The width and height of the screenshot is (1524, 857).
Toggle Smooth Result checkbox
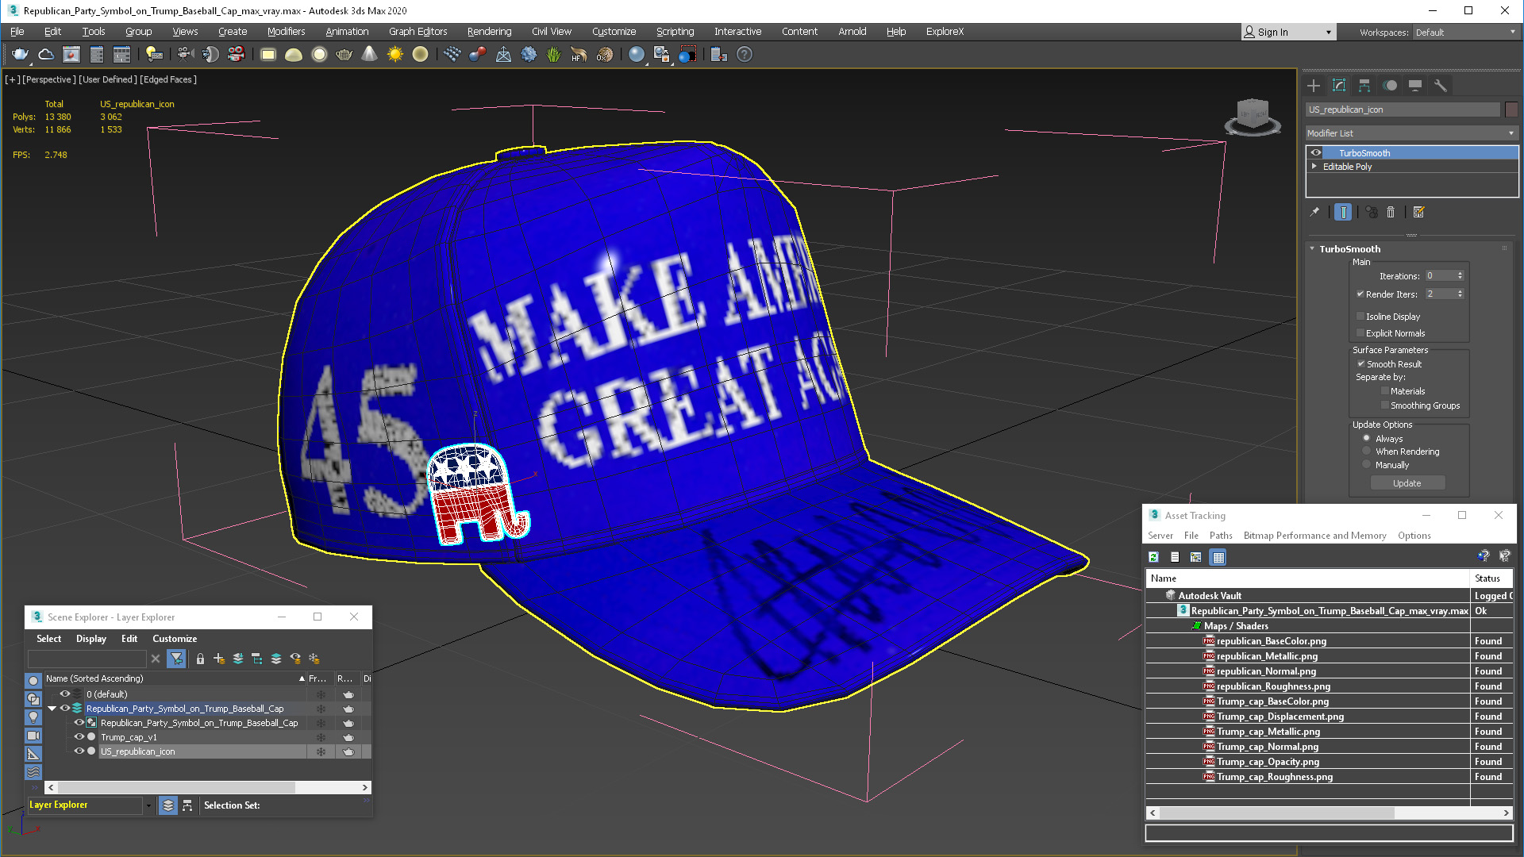pyautogui.click(x=1360, y=364)
